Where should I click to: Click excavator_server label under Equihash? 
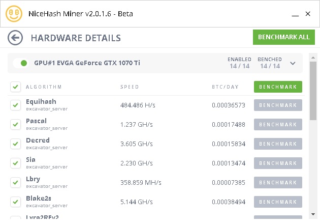(x=47, y=109)
